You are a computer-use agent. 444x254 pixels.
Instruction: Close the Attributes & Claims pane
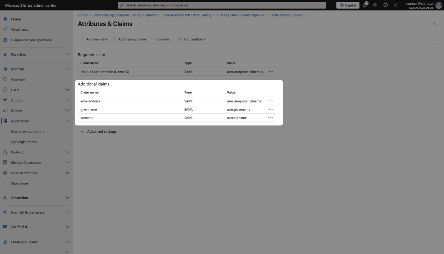[435, 24]
